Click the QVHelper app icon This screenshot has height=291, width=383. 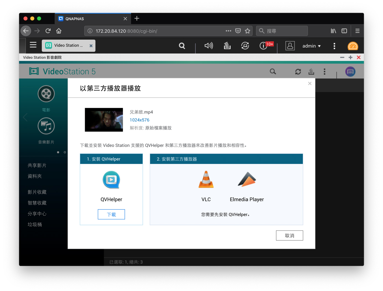111,180
